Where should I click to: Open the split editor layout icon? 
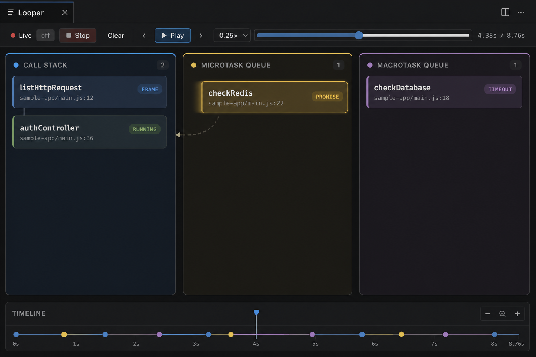point(505,12)
